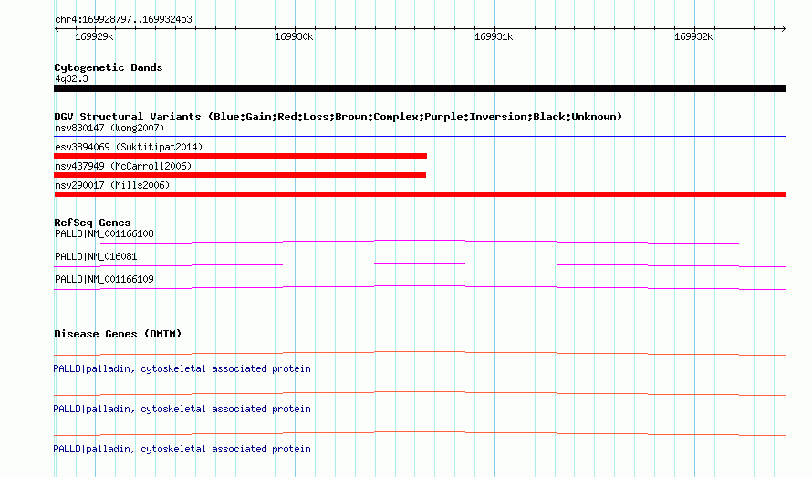
Task: Open first PALLD palladin OMIM link
Action: coord(182,368)
